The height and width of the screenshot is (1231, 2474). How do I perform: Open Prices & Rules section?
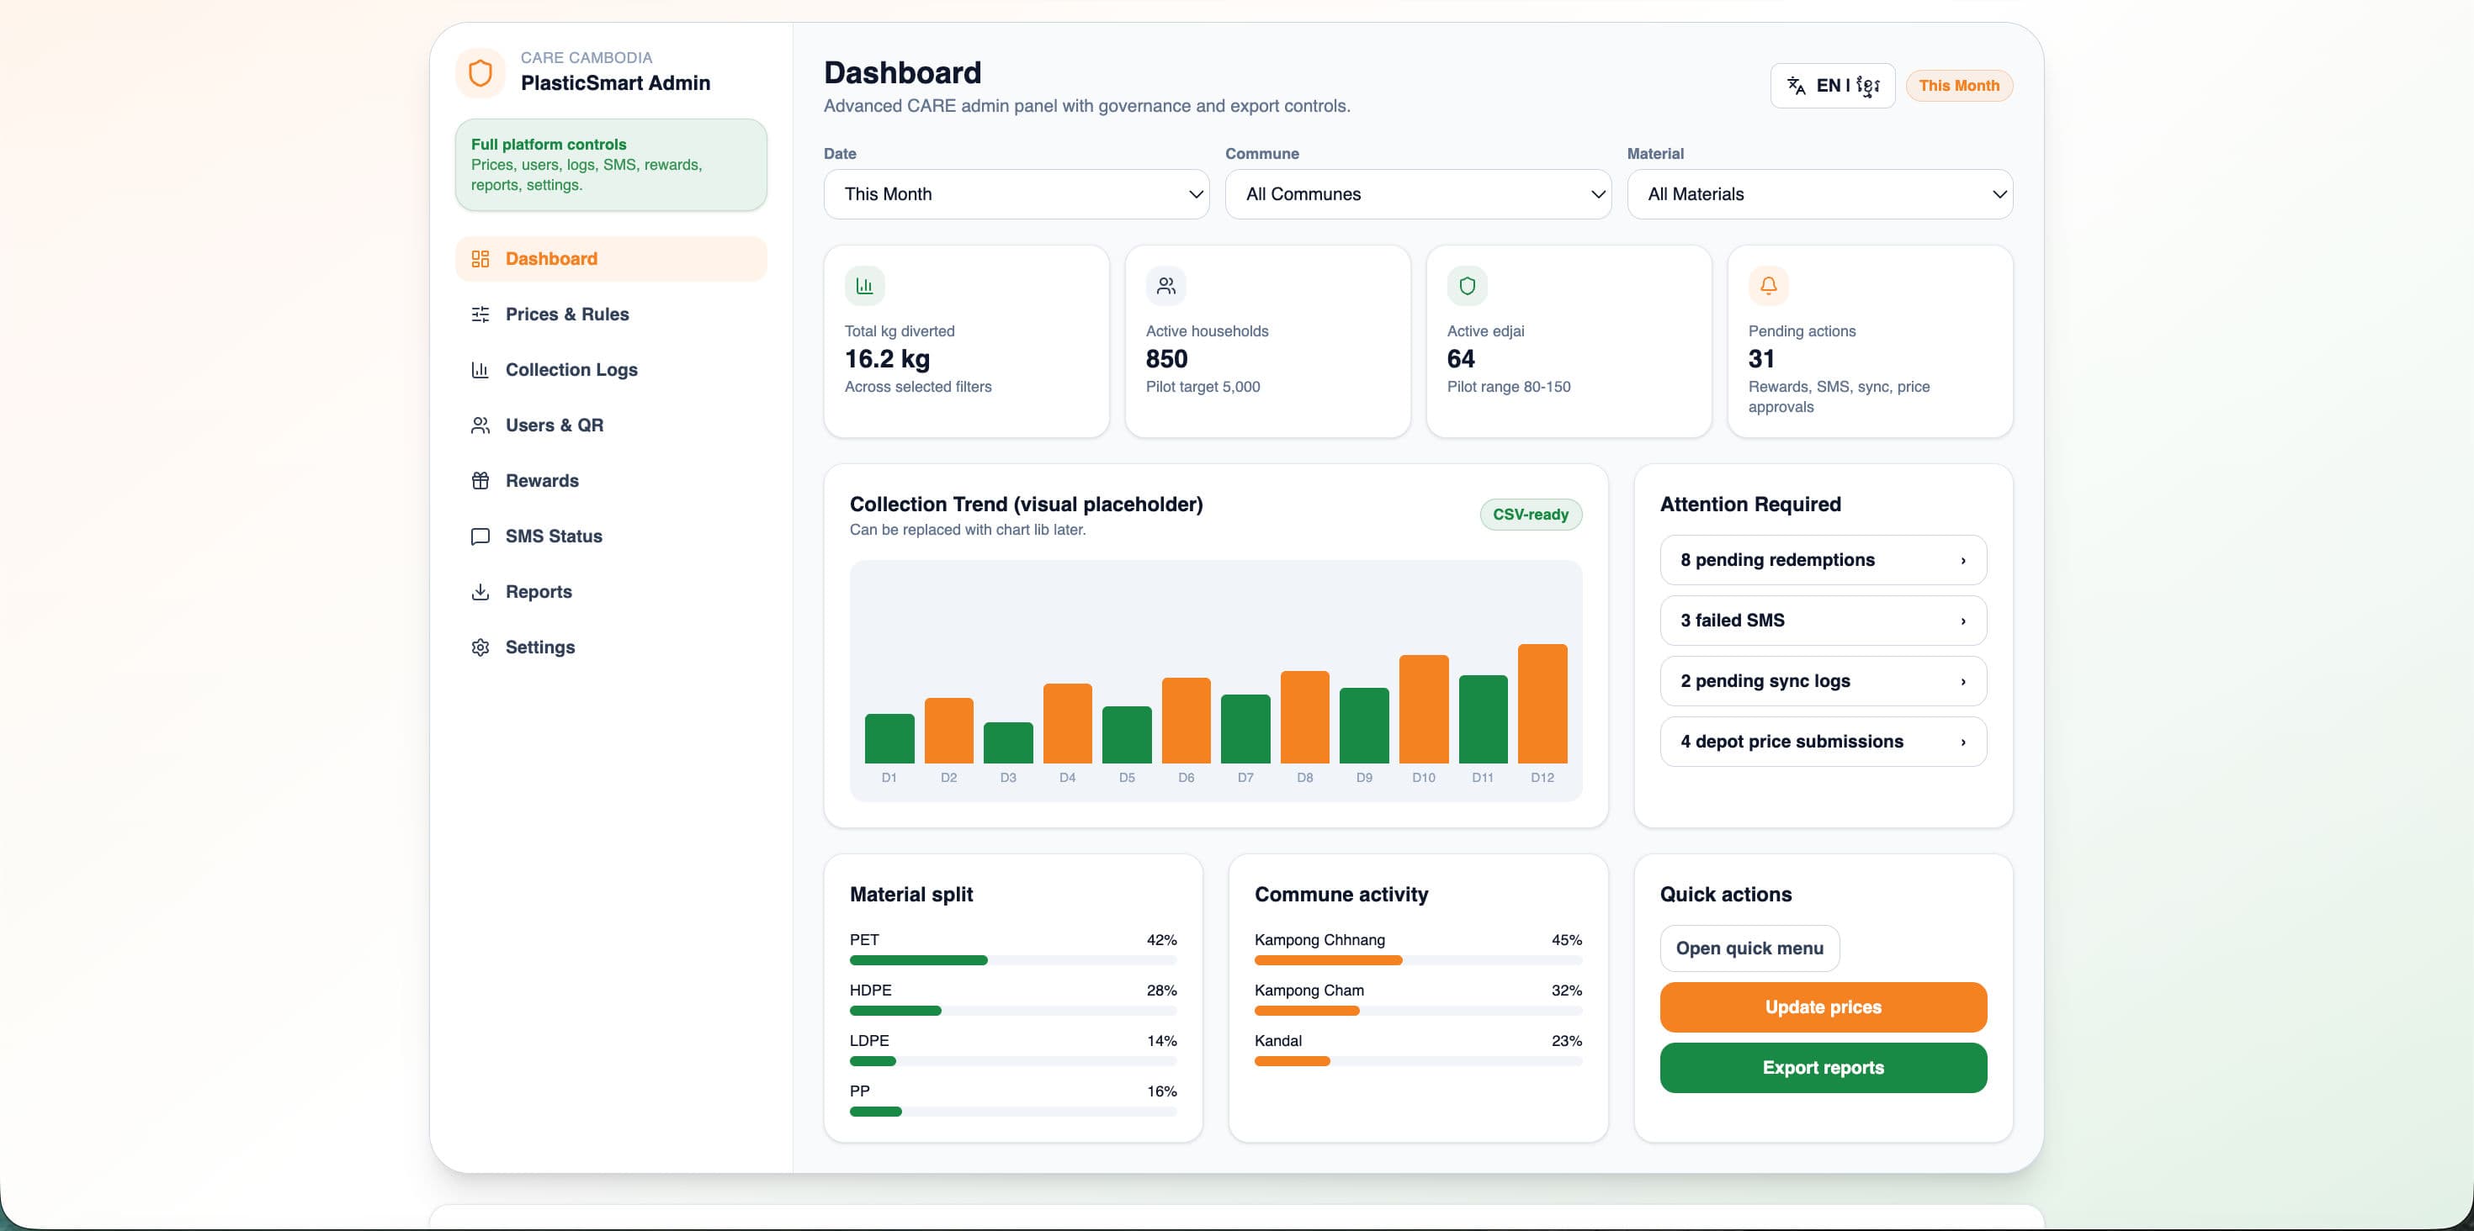[611, 314]
